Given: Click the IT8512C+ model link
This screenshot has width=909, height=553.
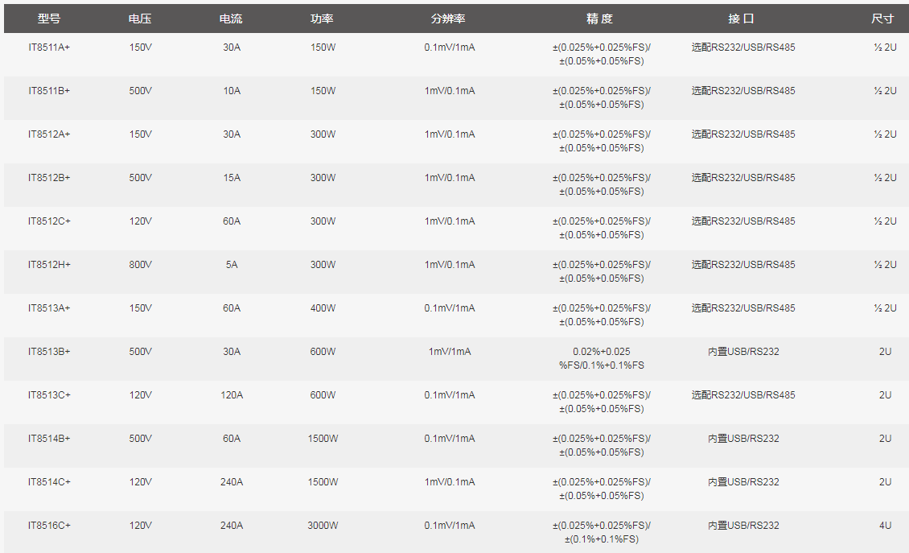Looking at the screenshot, I should click(49, 221).
